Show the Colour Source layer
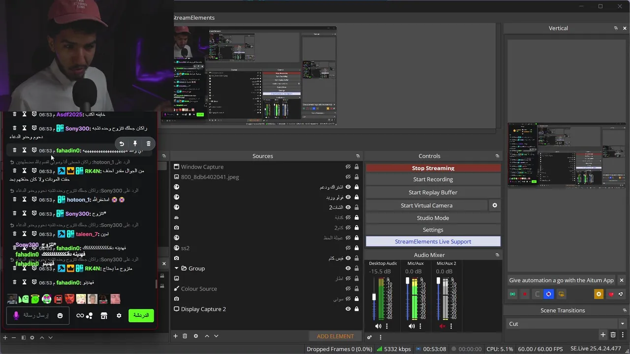 click(348, 289)
